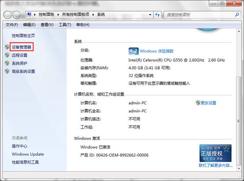Expand the arrow after 所有控制面板项 breadcrumb

[93, 15]
